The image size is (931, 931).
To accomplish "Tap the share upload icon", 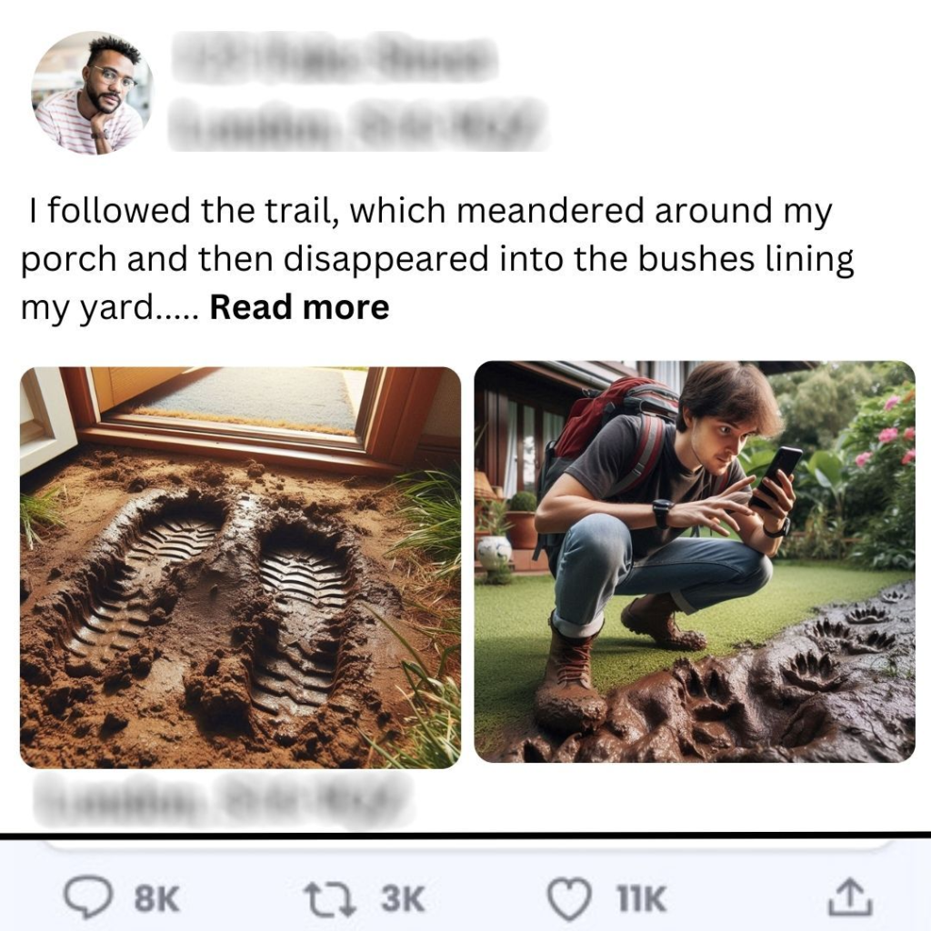I will (x=849, y=899).
